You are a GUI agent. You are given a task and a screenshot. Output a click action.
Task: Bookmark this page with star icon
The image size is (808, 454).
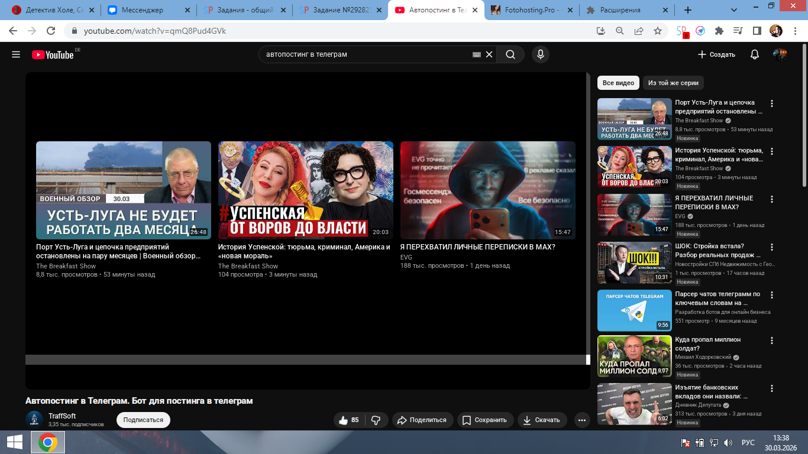[x=657, y=31]
